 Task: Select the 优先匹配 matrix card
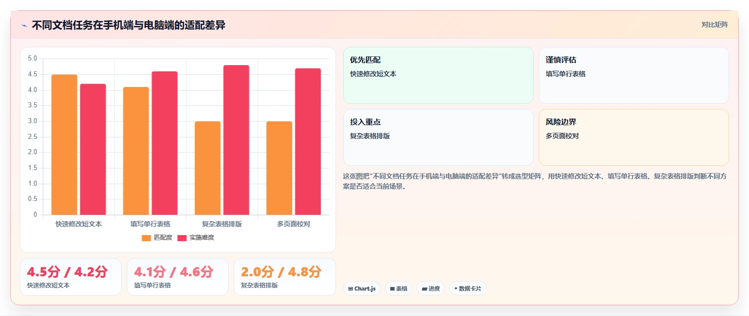(438, 75)
